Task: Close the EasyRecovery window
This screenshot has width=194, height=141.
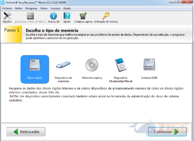Action: click(x=187, y=1)
